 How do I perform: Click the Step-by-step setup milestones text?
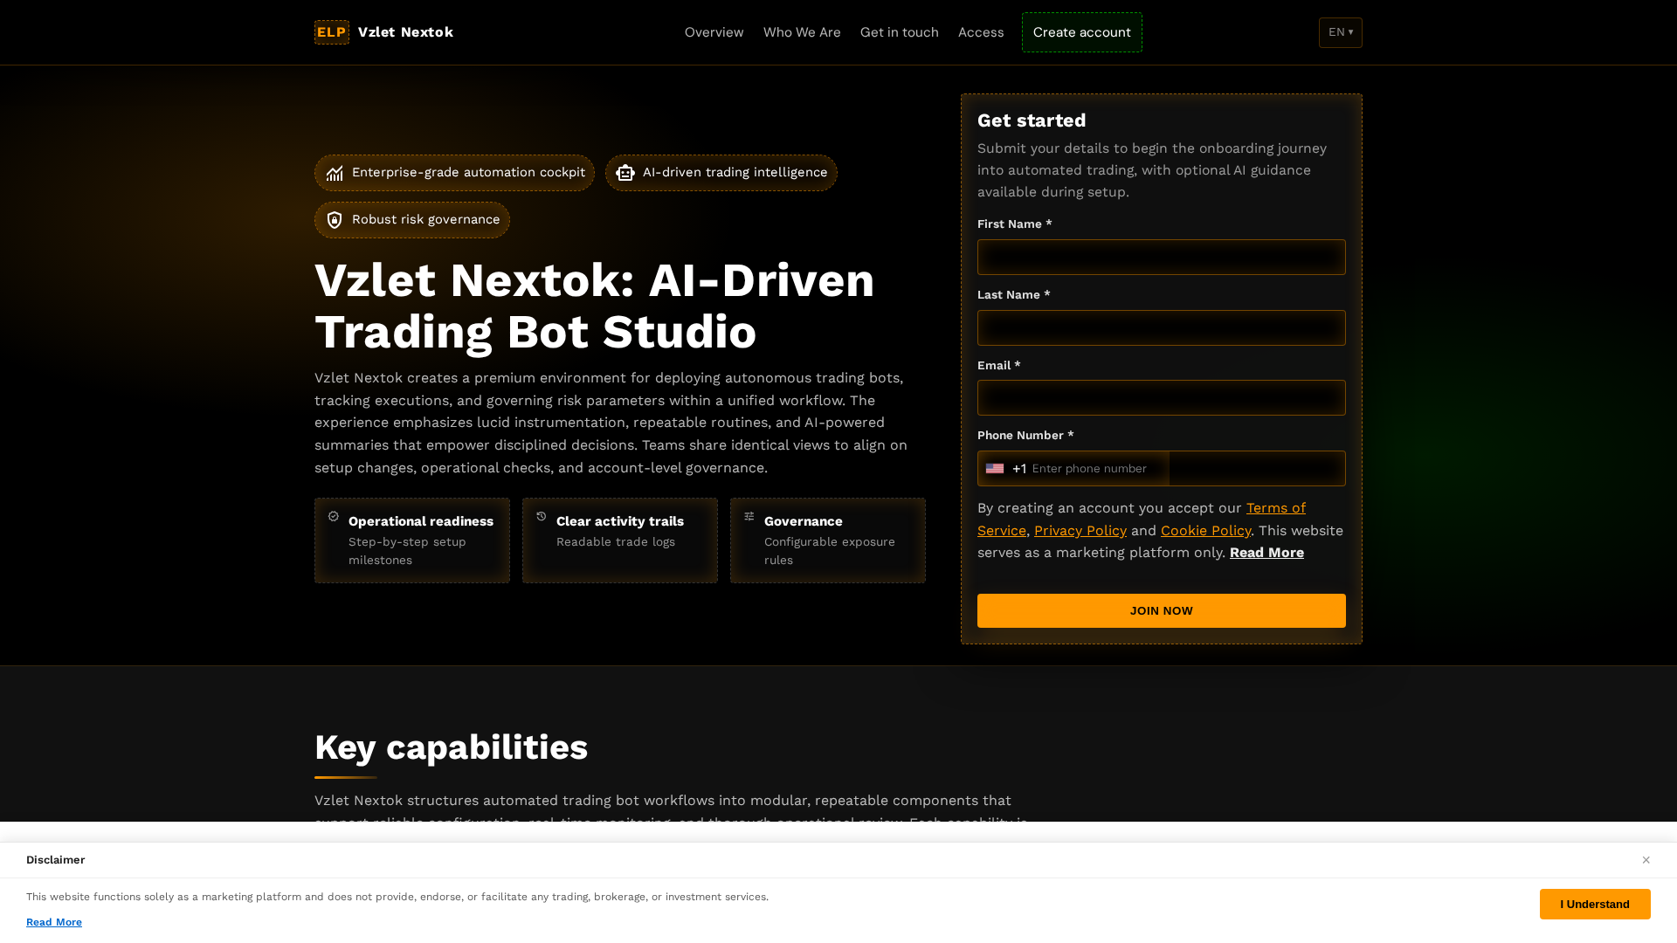coord(407,551)
